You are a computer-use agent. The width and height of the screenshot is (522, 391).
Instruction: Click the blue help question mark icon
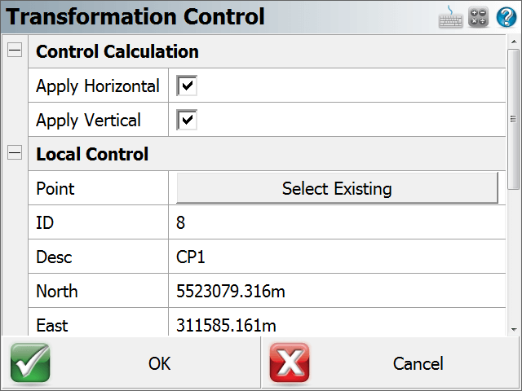pos(506,17)
